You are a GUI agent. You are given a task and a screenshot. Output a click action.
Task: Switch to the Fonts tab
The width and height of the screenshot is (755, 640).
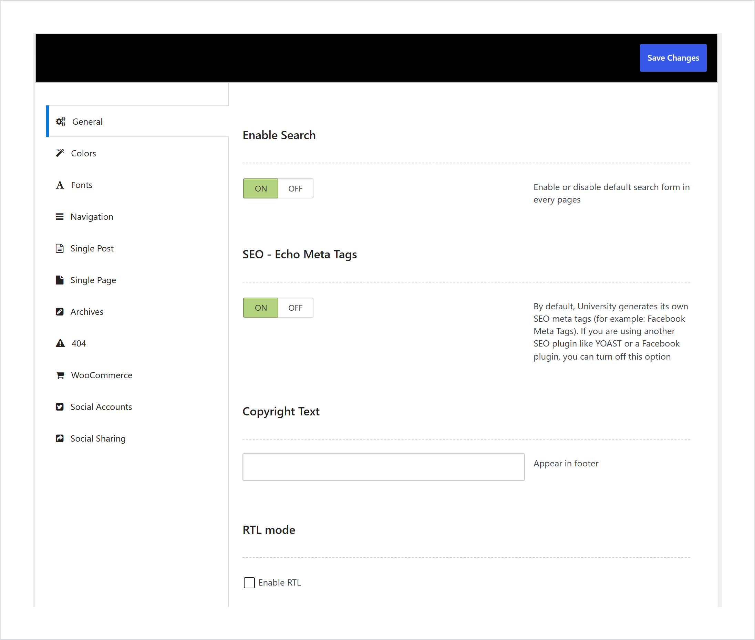(137, 185)
